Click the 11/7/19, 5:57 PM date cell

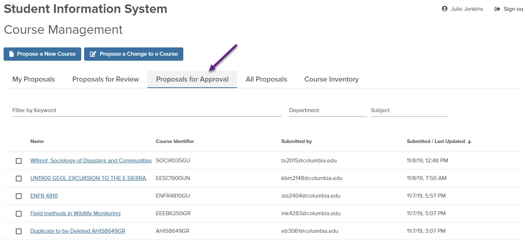(x=426, y=196)
